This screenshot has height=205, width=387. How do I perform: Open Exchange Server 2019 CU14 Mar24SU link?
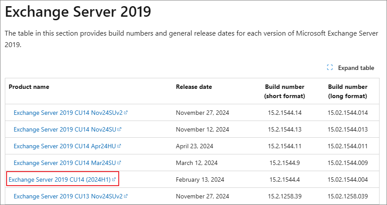67,163
